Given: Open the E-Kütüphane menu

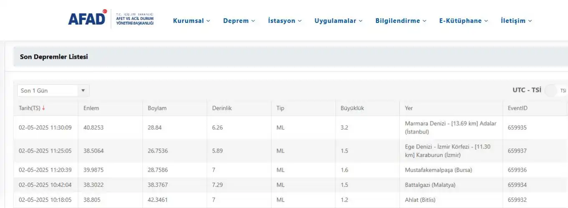Looking at the screenshot, I should [x=463, y=21].
